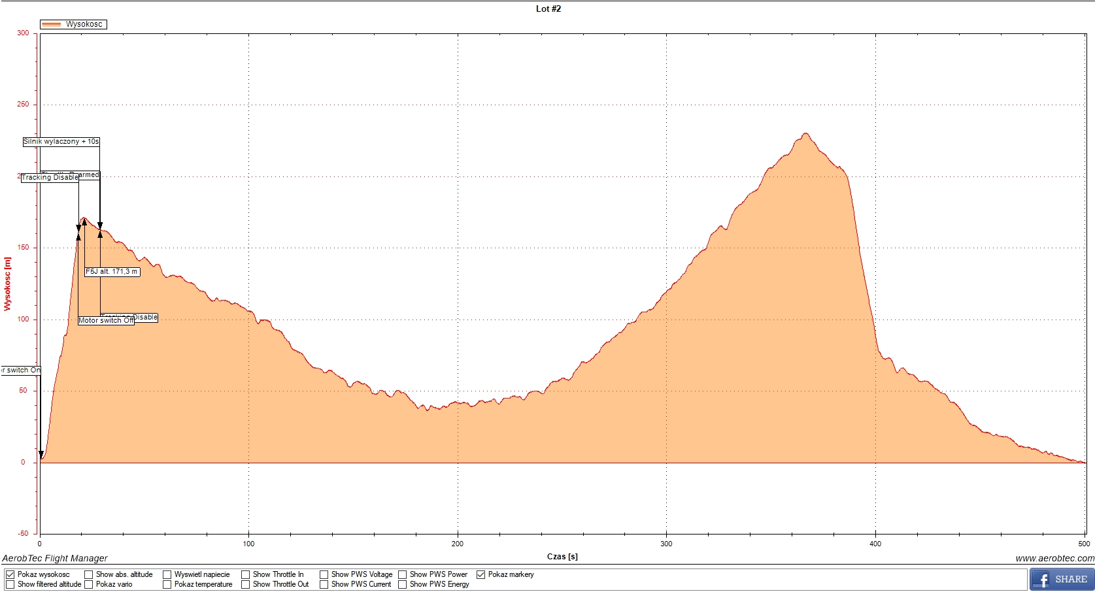Turn on Pokaz vario checkbox
The height and width of the screenshot is (592, 1095).
[89, 585]
